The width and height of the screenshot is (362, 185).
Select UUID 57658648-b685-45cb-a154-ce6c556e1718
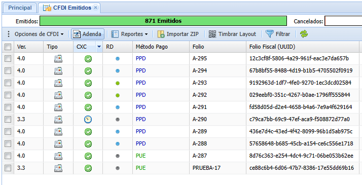(x=301, y=143)
